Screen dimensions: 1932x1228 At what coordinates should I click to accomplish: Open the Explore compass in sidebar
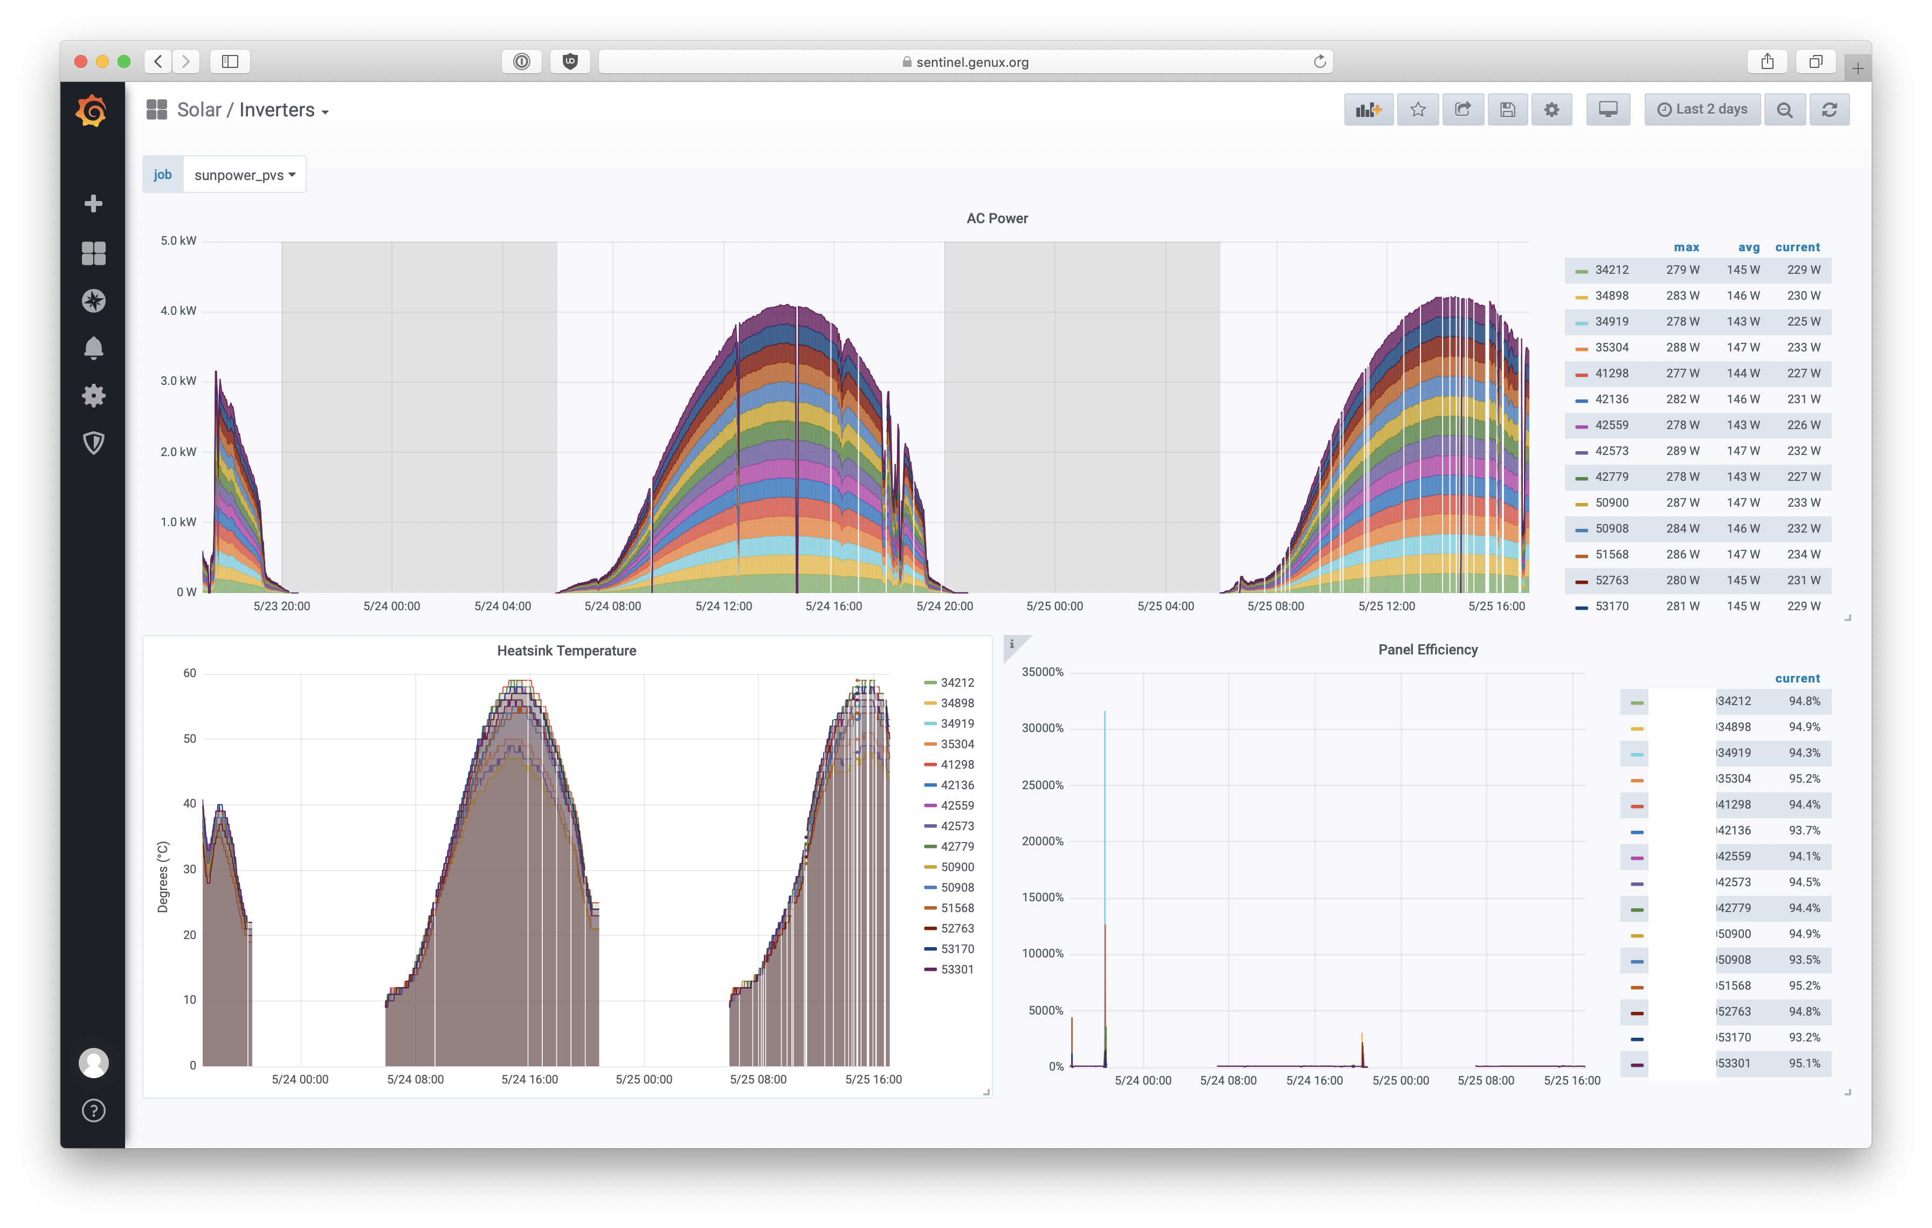[x=94, y=301]
